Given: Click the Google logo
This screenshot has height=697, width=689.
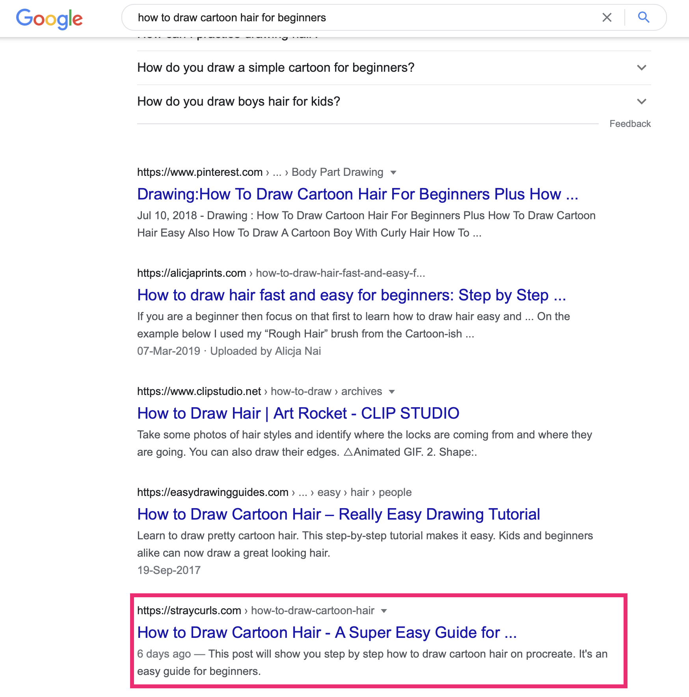Looking at the screenshot, I should point(49,19).
